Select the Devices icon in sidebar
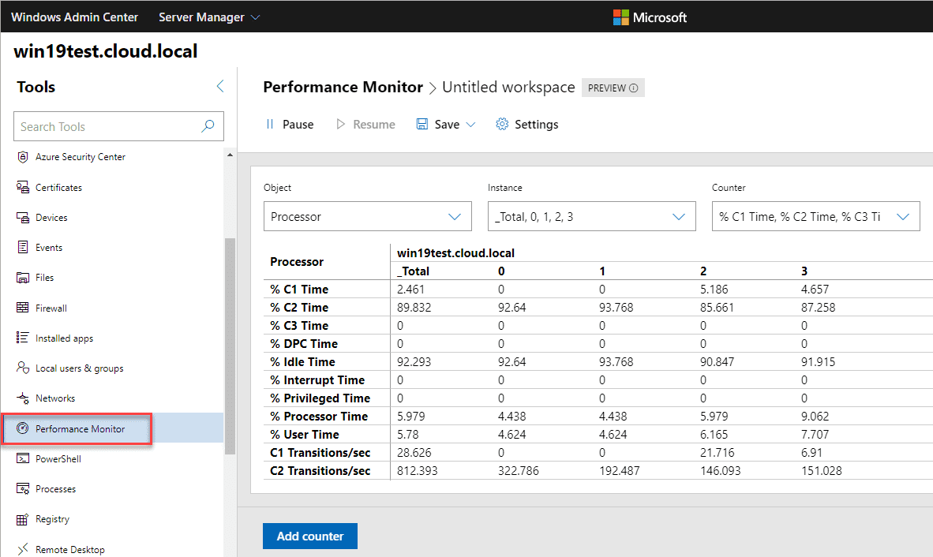 point(22,217)
